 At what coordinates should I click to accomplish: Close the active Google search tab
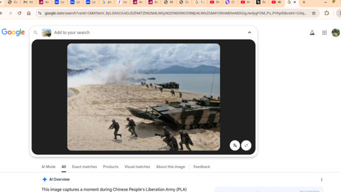295,2
